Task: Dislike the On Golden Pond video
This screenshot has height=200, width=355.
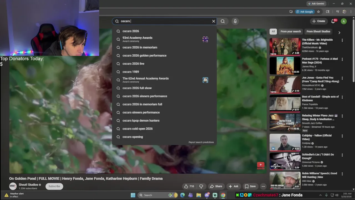Action: coord(201,186)
